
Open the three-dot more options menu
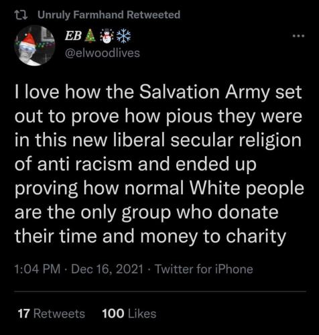[x=299, y=36]
